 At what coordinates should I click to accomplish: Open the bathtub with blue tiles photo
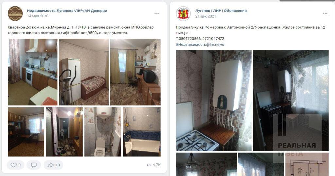point(142,132)
